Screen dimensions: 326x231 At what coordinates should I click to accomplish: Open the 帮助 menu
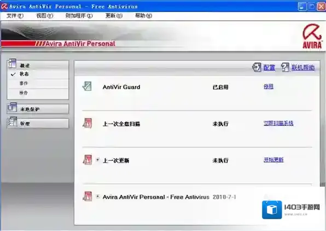(x=143, y=16)
